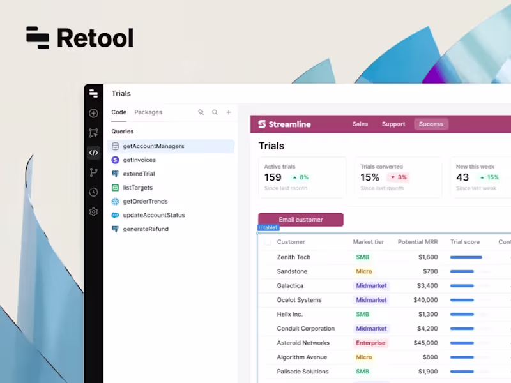Sort by the Customer column header
This screenshot has width=511, height=383.
(x=291, y=242)
